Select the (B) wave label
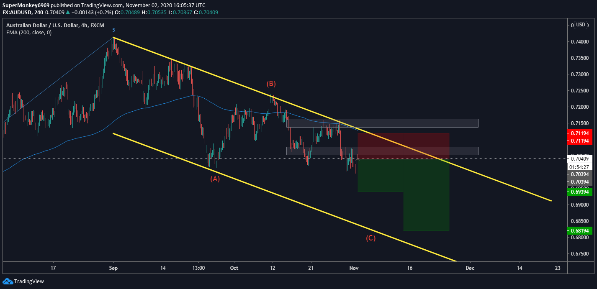Viewport: 597px width, 289px height. (272, 84)
